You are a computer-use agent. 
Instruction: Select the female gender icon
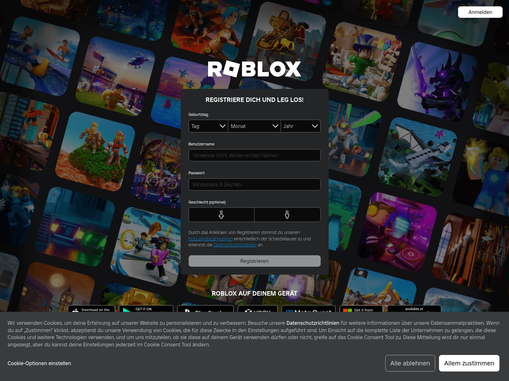221,215
